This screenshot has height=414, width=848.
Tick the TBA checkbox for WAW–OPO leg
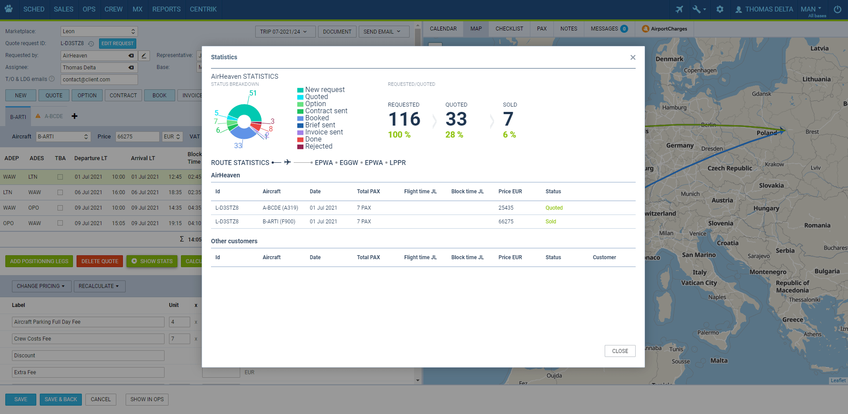pos(60,208)
